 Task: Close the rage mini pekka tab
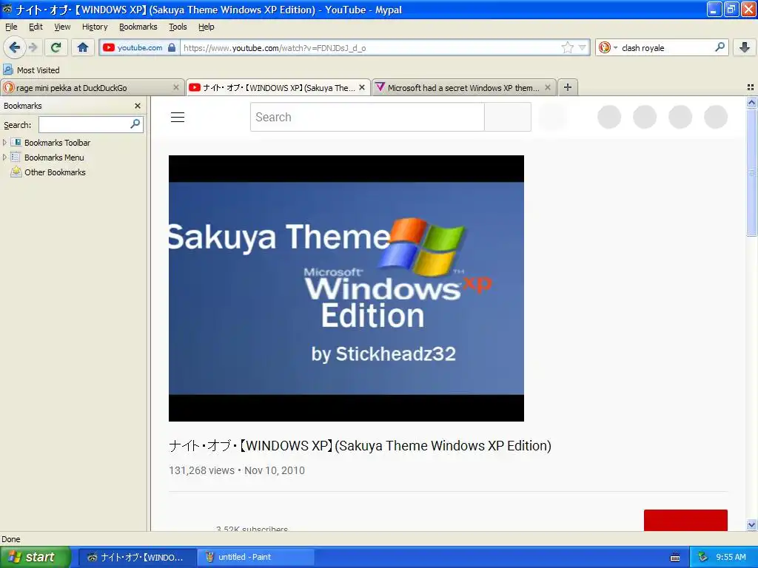pyautogui.click(x=176, y=87)
